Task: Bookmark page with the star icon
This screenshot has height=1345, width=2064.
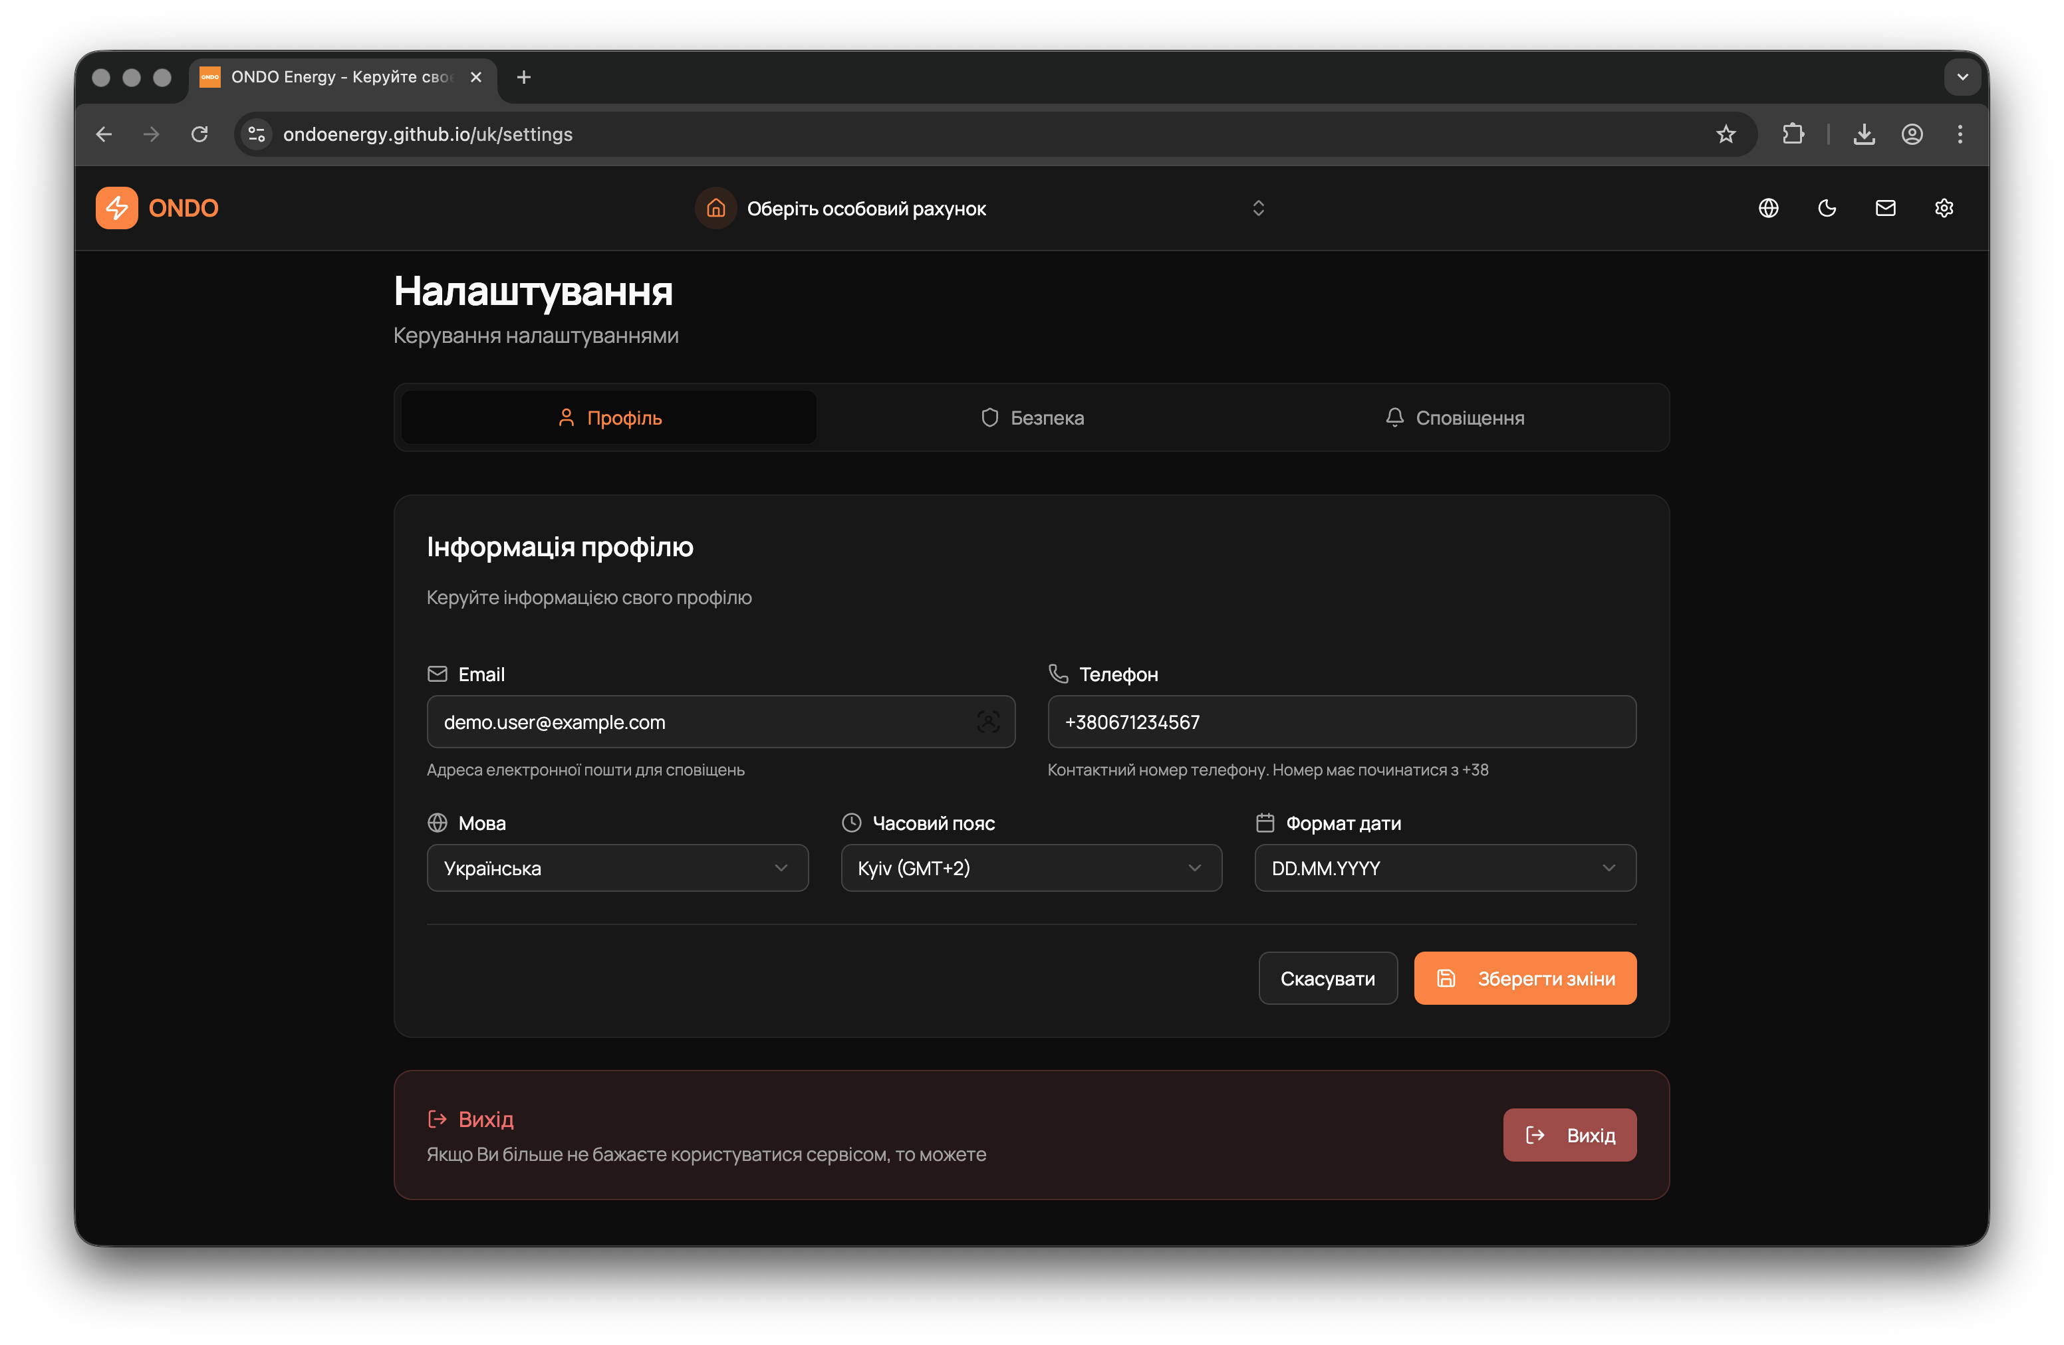Action: pos(1725,134)
